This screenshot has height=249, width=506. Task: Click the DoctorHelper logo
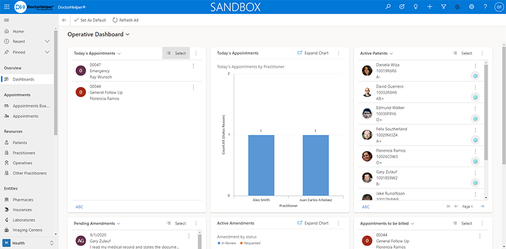click(34, 7)
